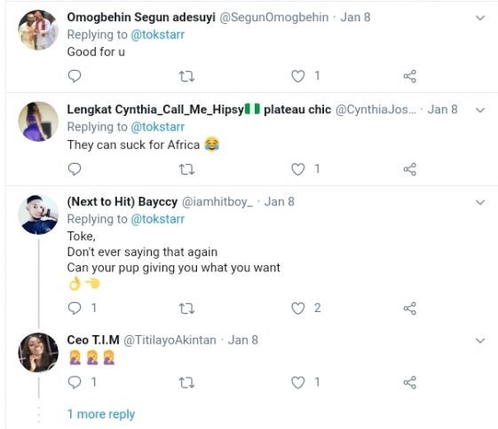Share Omogbehin Segun adesuyi's tweet
498x429 pixels.
point(410,76)
